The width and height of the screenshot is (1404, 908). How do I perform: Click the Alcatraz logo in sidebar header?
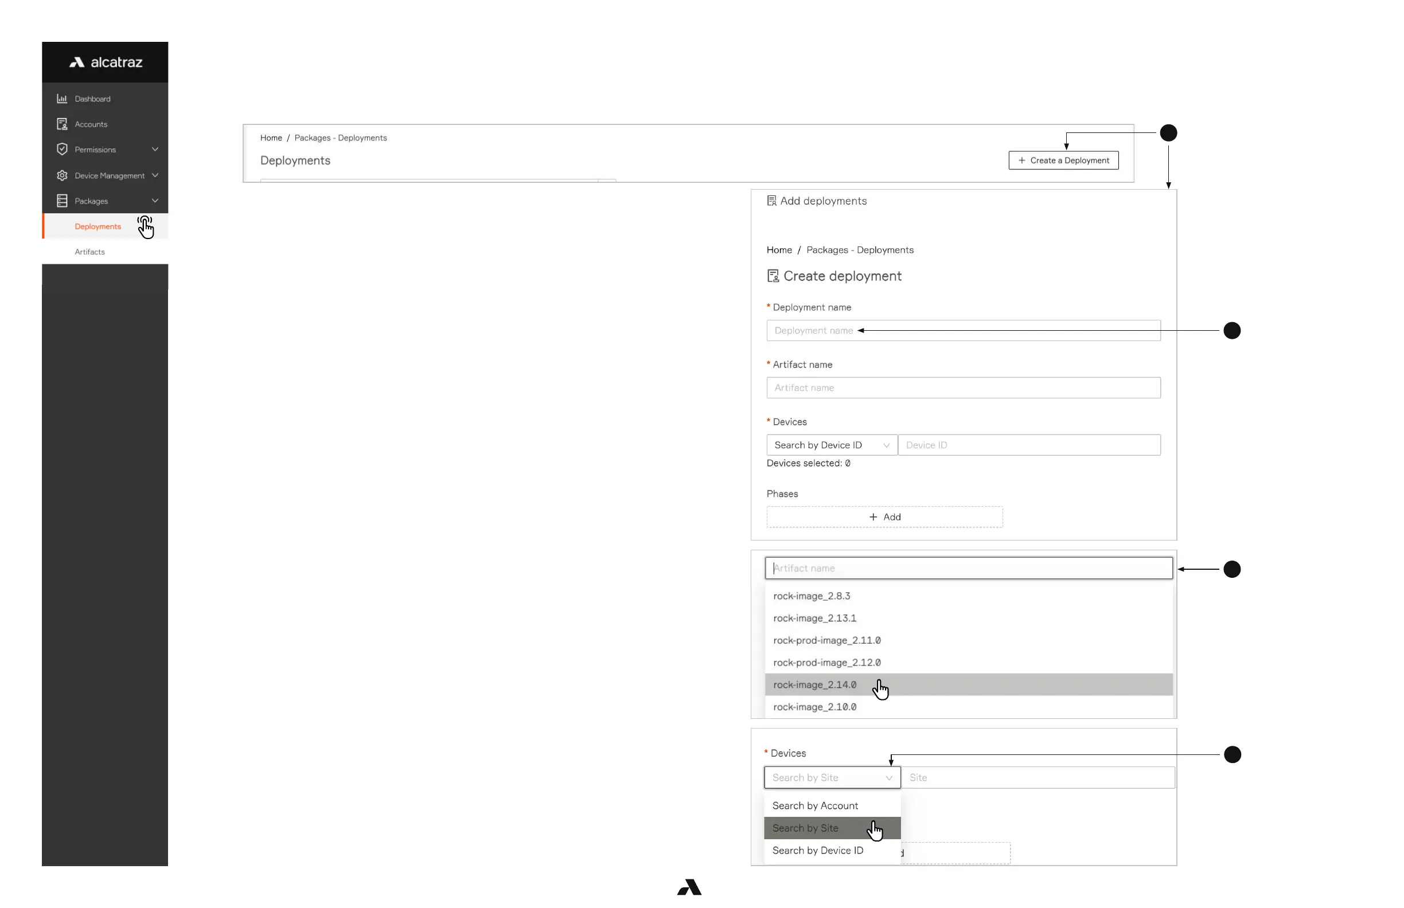(106, 62)
